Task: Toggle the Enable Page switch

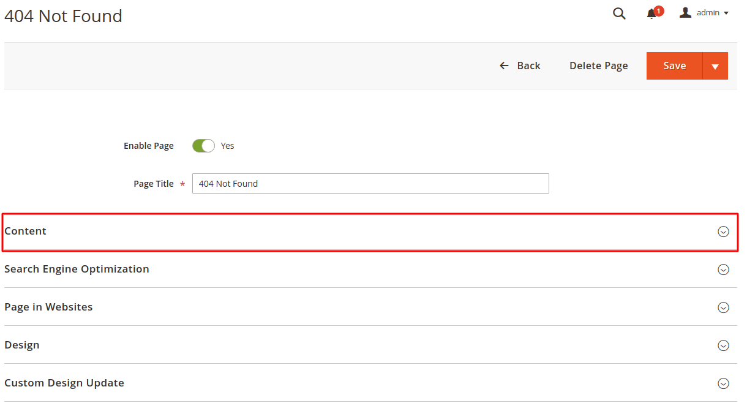Action: coord(203,146)
